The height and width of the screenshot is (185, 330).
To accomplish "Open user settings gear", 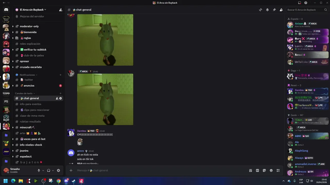I will tap(59, 170).
